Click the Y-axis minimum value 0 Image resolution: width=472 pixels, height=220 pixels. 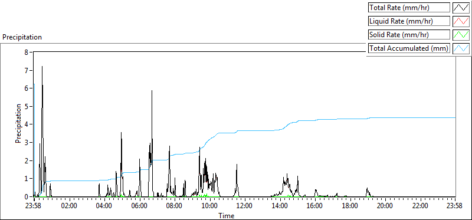click(26, 197)
